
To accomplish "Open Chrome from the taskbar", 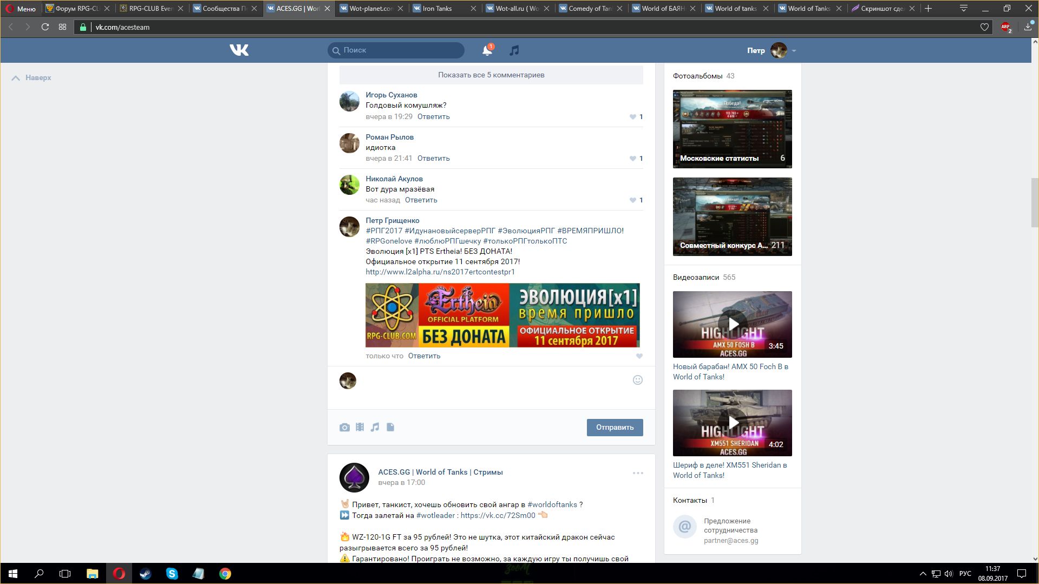I will [x=225, y=574].
